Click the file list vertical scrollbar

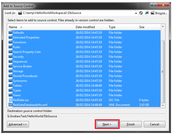tap(163, 66)
